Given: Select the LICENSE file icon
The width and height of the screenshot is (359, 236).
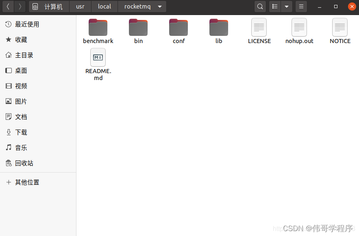Looking at the screenshot, I should [x=259, y=27].
